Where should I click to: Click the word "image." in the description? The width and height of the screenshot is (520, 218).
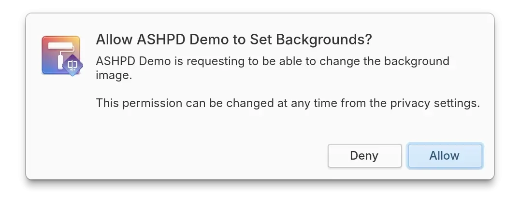tap(114, 75)
